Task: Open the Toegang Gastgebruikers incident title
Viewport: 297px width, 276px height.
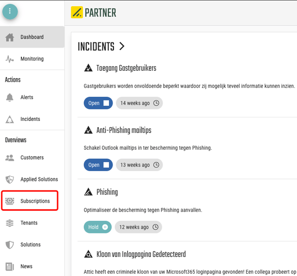Action: (x=126, y=68)
